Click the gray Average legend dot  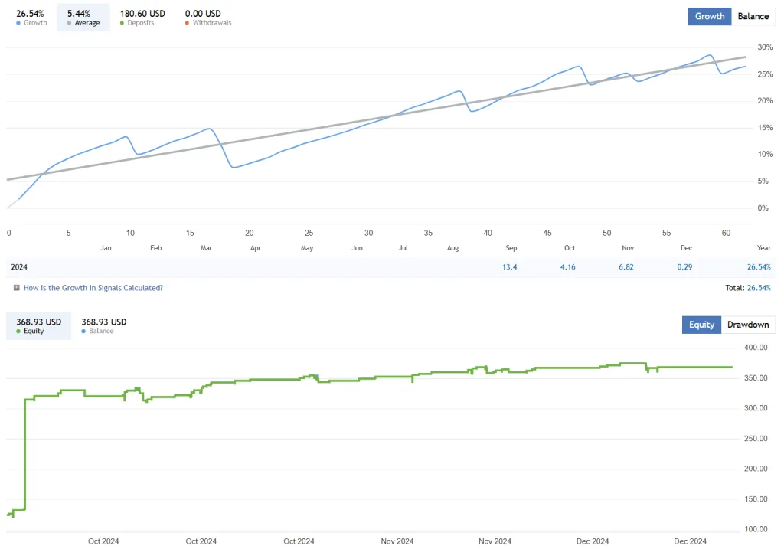69,23
